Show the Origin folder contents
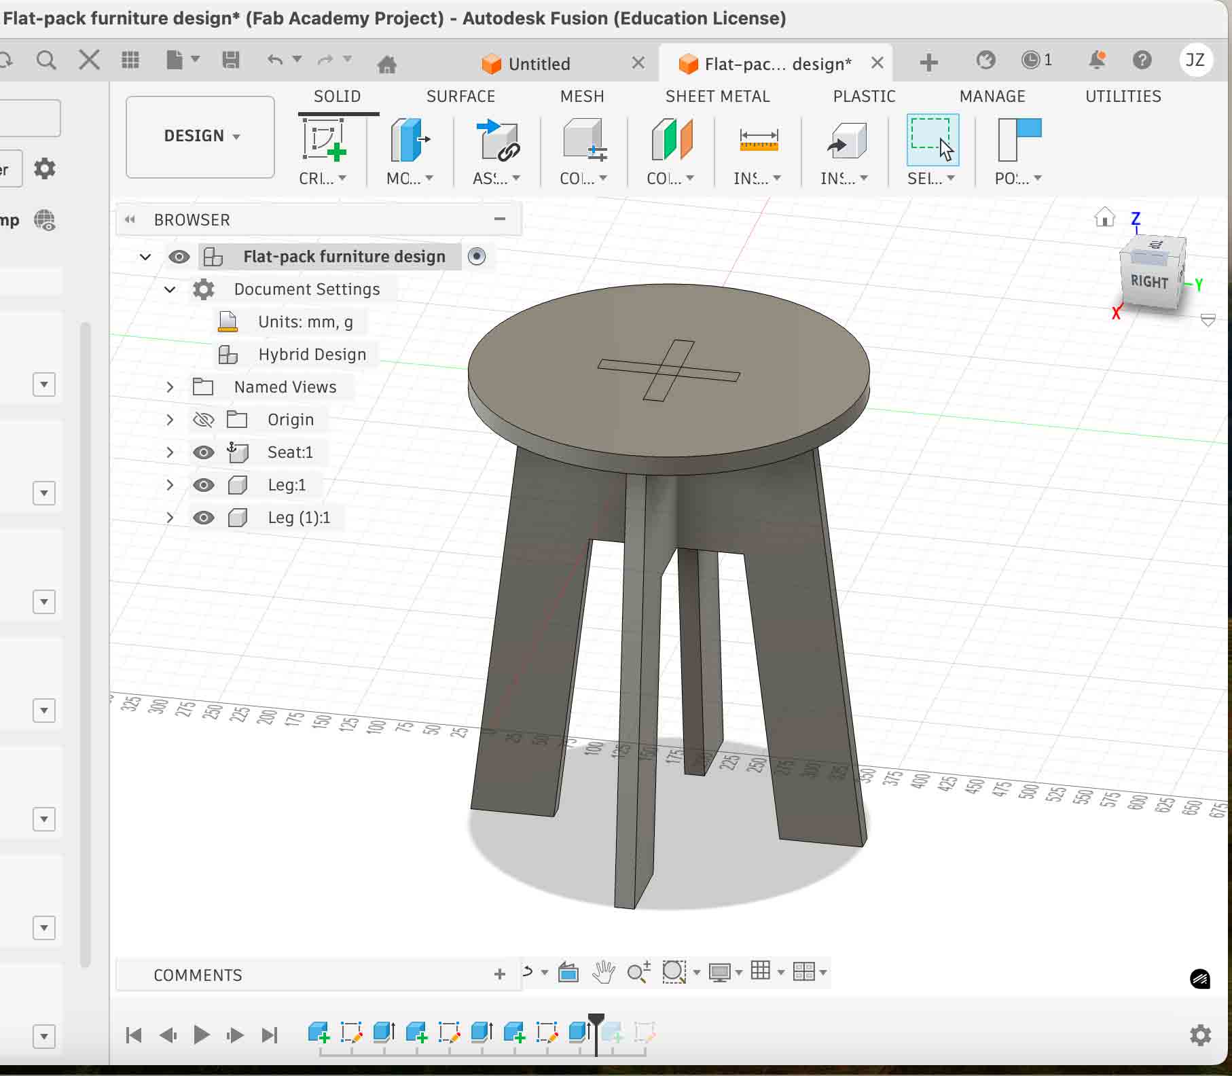Image resolution: width=1232 pixels, height=1076 pixels. 170,420
